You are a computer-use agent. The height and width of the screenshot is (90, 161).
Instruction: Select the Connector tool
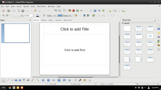[38, 80]
